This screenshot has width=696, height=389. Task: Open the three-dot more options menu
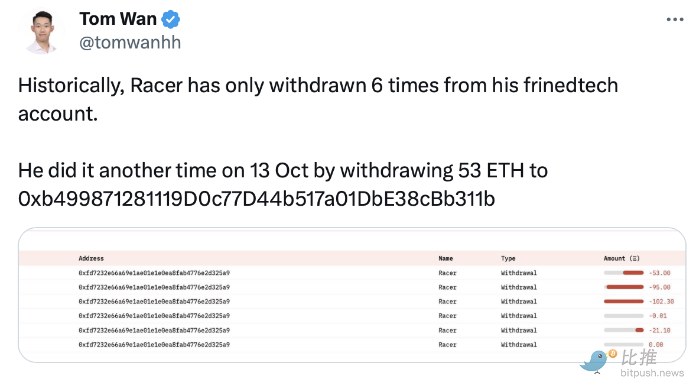click(674, 20)
